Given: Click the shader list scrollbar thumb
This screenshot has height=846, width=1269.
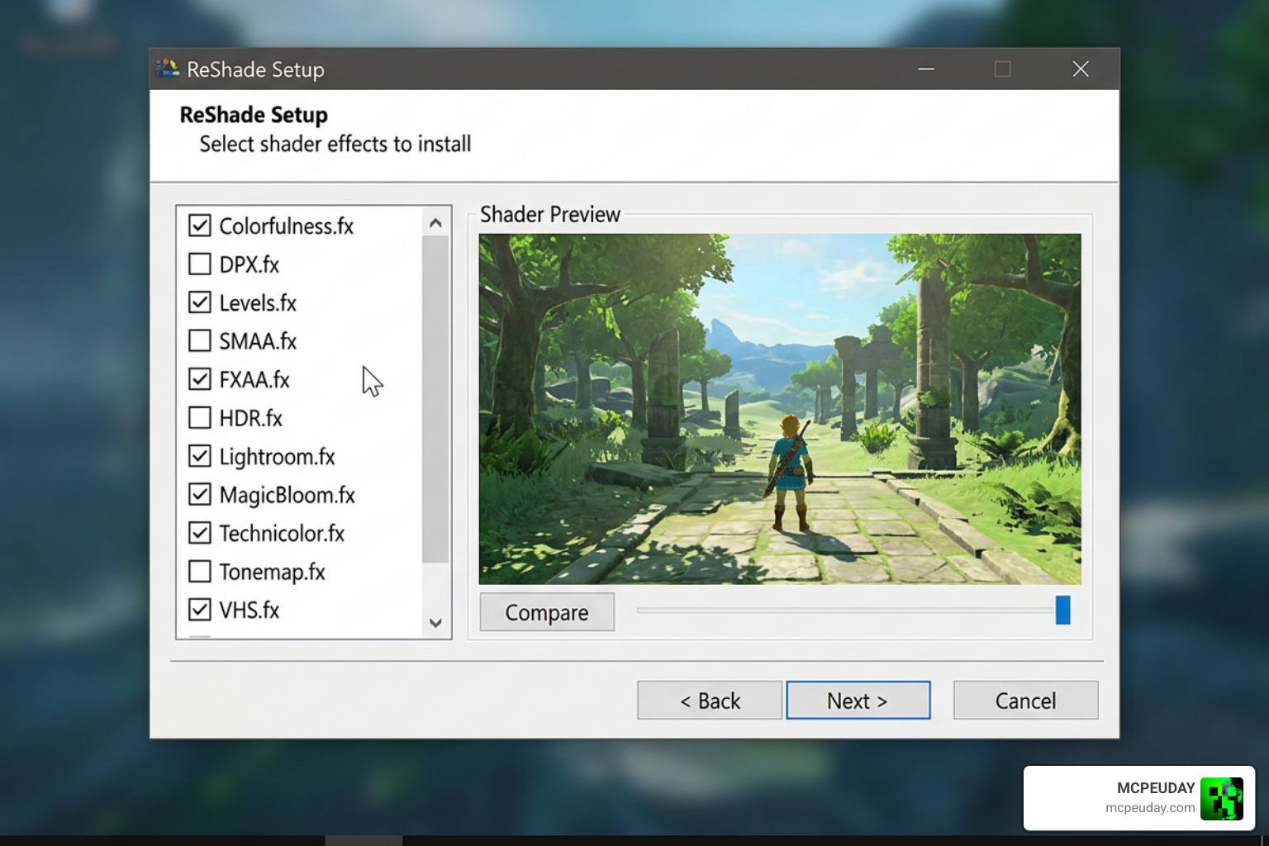Looking at the screenshot, I should point(435,399).
